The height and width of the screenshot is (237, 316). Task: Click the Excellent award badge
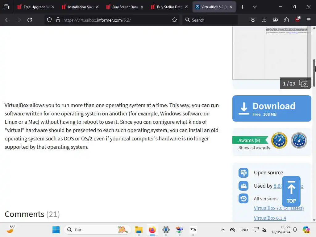pyautogui.click(x=279, y=140)
